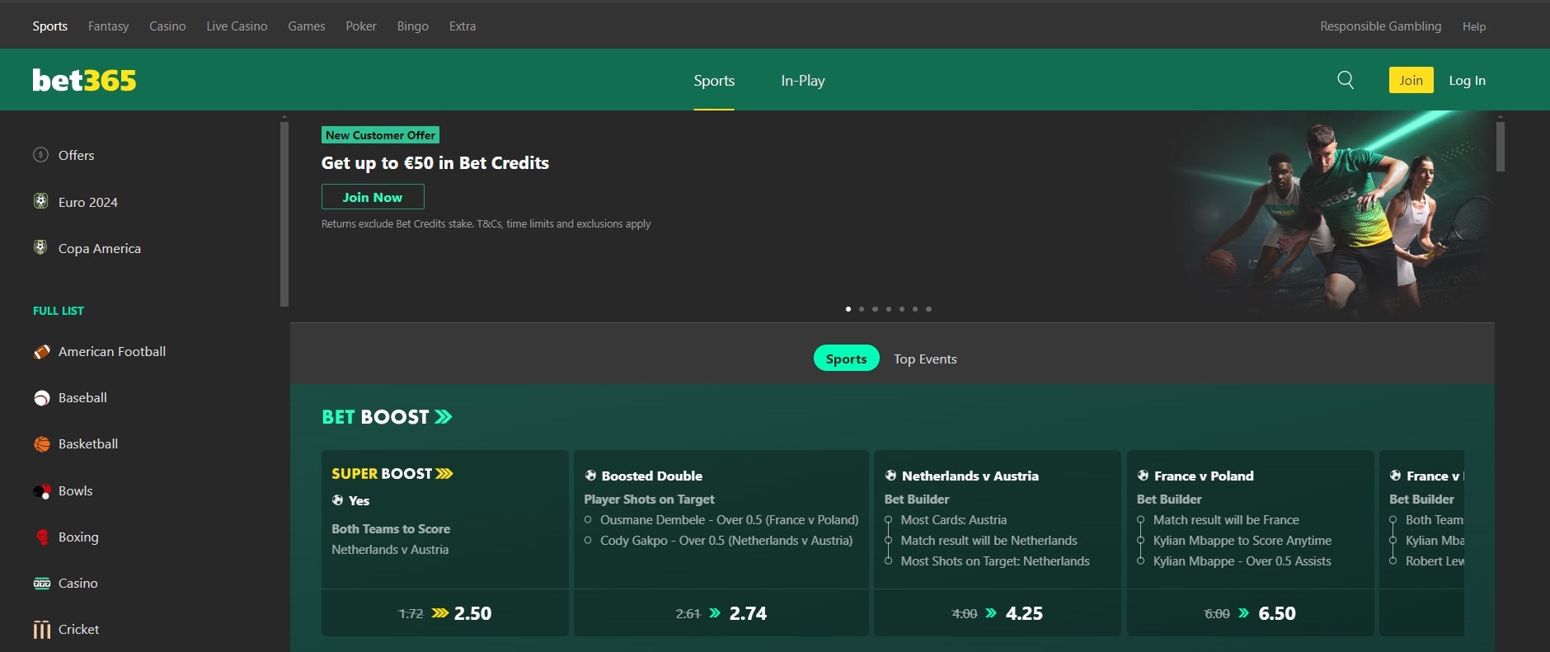Open the American Football icon in sidebar
The height and width of the screenshot is (652, 1550).
tap(41, 352)
